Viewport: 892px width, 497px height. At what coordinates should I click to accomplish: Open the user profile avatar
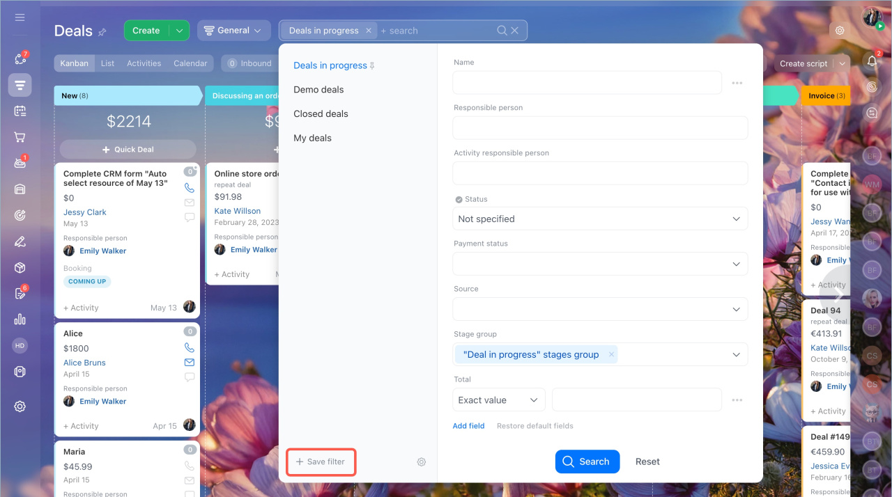[x=872, y=17]
